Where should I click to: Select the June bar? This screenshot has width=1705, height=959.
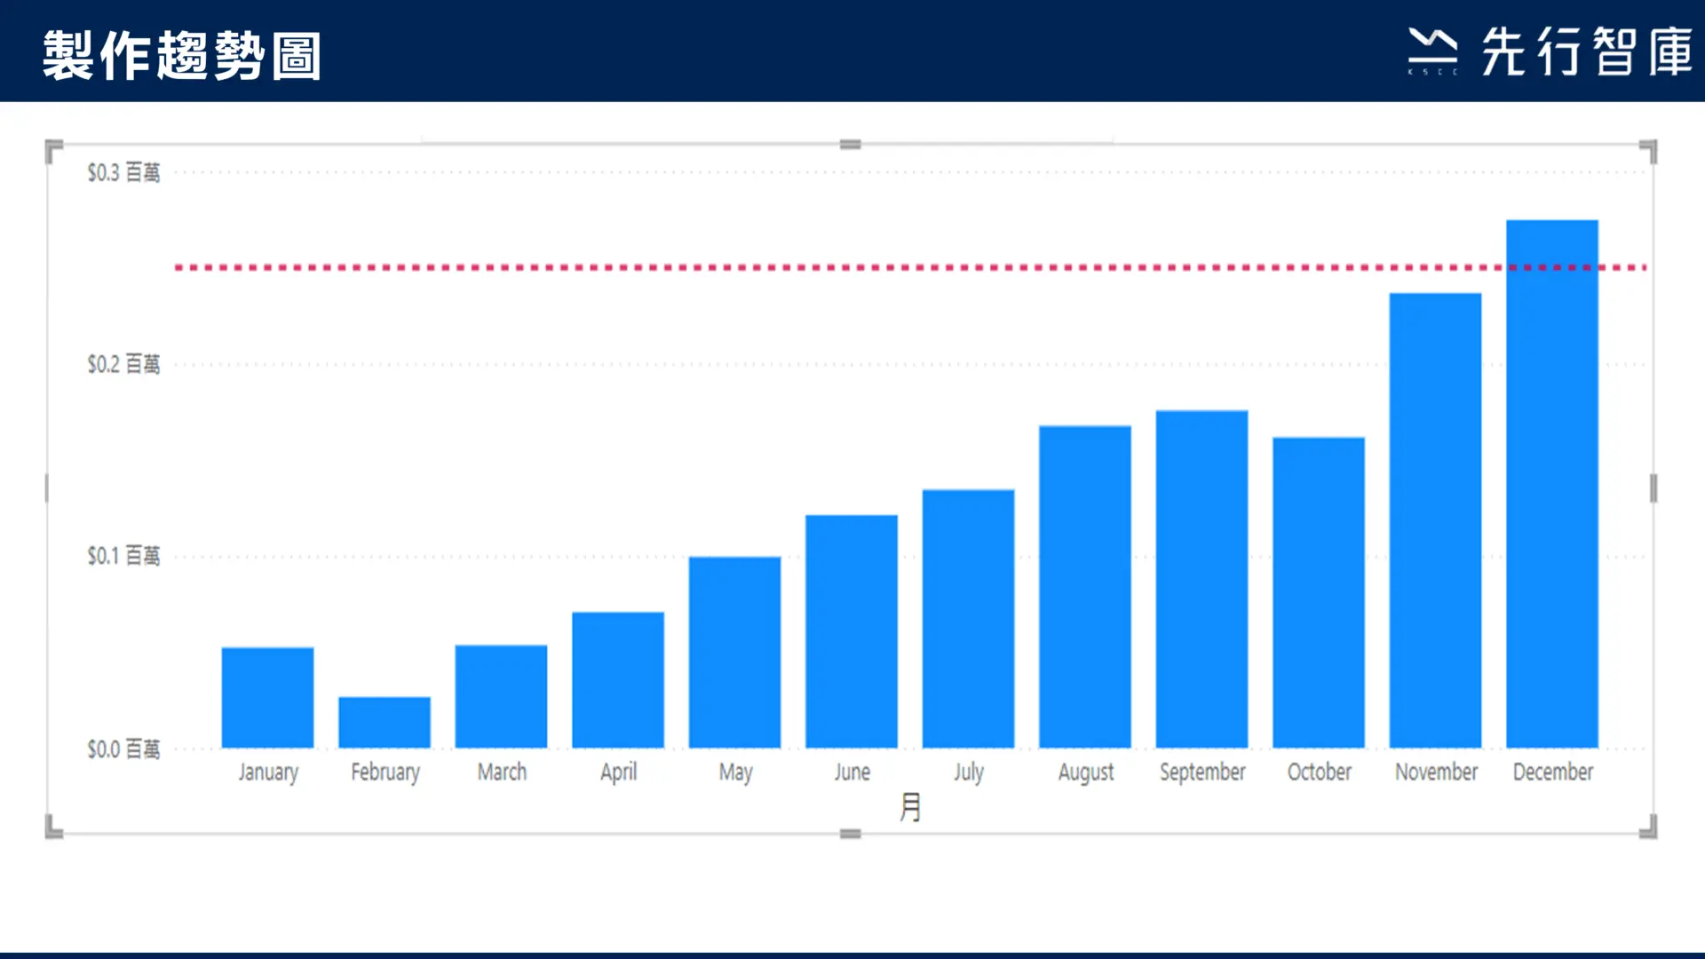[x=852, y=631]
